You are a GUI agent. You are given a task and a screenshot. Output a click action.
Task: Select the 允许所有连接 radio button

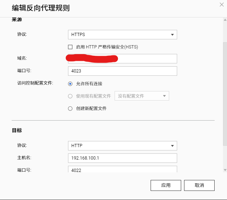71,83
